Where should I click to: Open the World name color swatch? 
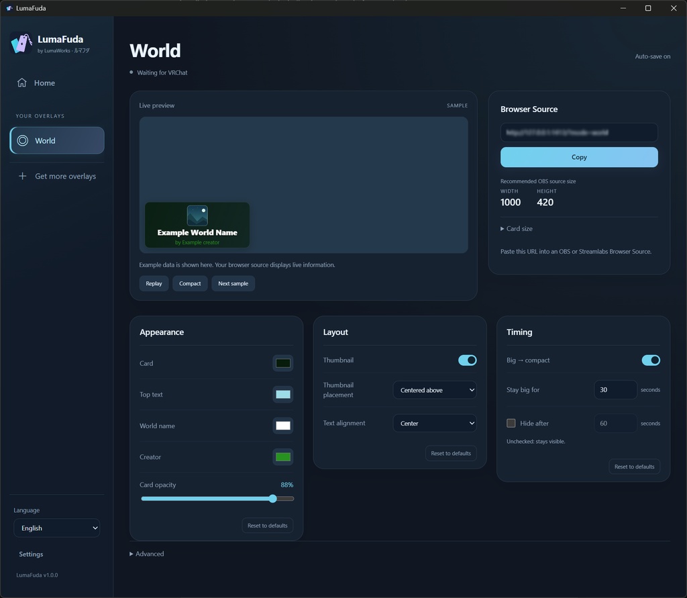pos(283,426)
